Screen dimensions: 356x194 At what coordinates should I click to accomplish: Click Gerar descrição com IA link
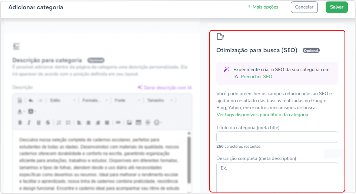(x=165, y=88)
